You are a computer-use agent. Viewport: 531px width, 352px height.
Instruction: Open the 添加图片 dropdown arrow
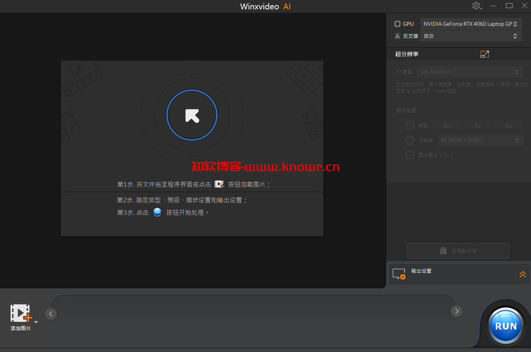(x=36, y=322)
